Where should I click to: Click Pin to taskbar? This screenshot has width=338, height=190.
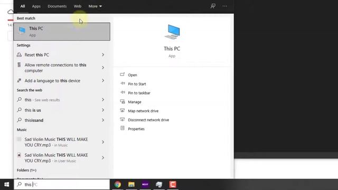[x=139, y=93]
